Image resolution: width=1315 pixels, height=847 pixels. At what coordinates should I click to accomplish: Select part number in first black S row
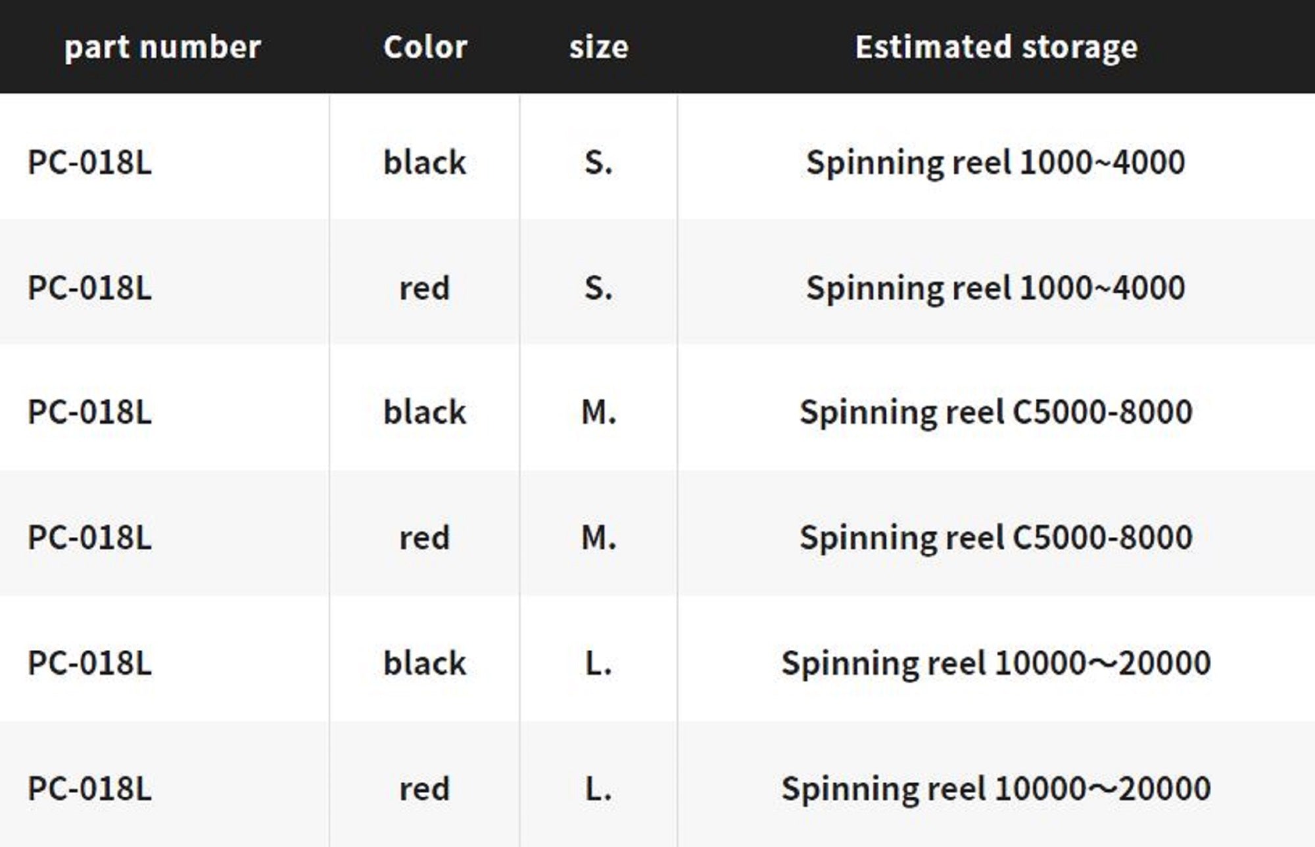point(89,162)
